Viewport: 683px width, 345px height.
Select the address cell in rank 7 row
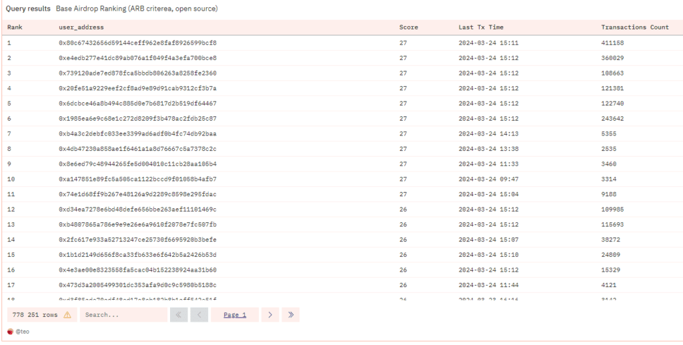(137, 133)
